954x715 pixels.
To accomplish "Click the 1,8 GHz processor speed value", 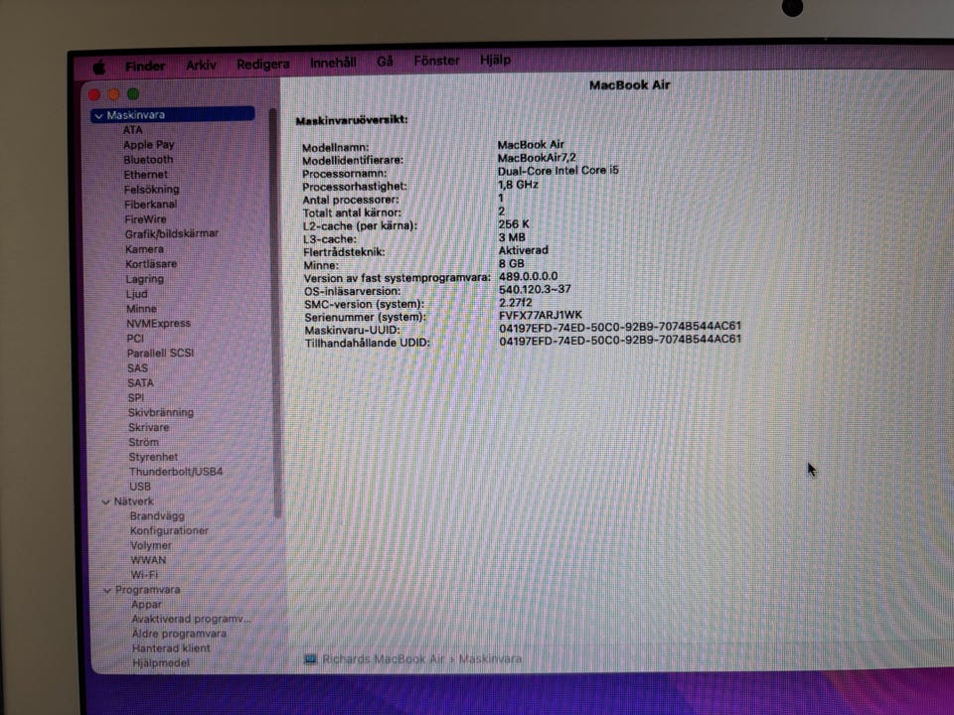I will tap(518, 185).
